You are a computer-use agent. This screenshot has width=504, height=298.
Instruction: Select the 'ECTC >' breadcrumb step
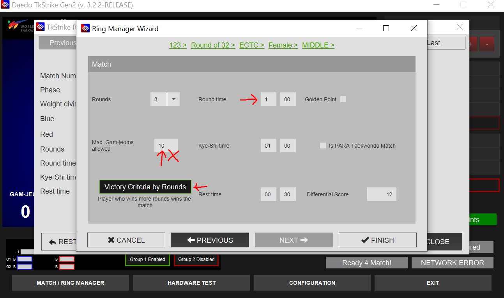(251, 45)
